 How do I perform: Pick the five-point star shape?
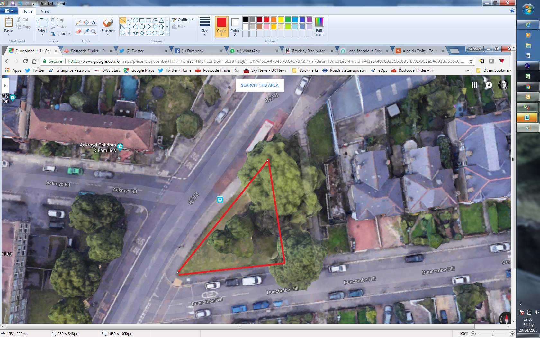[135, 33]
